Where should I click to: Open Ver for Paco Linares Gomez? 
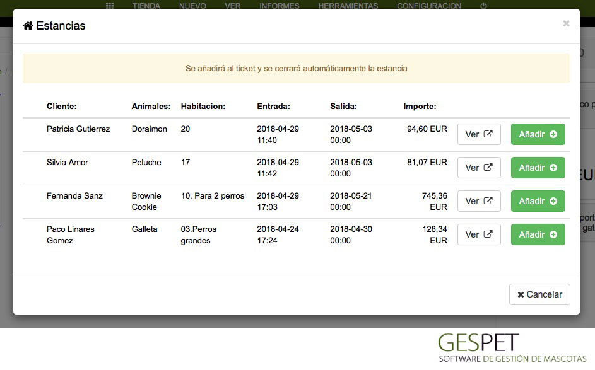pyautogui.click(x=479, y=234)
